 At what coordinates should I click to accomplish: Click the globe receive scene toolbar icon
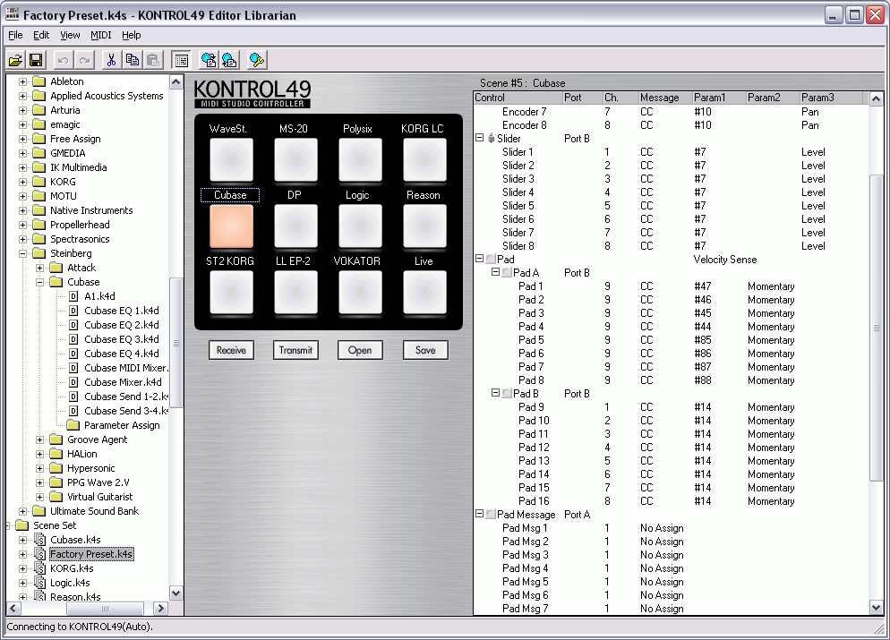pos(209,60)
